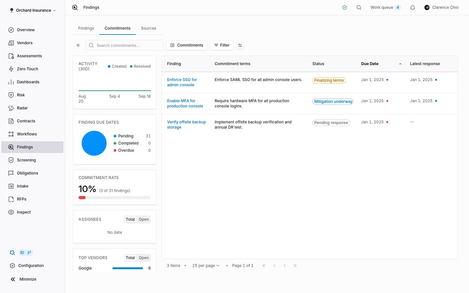Sort by the Due Date column

click(x=381, y=64)
